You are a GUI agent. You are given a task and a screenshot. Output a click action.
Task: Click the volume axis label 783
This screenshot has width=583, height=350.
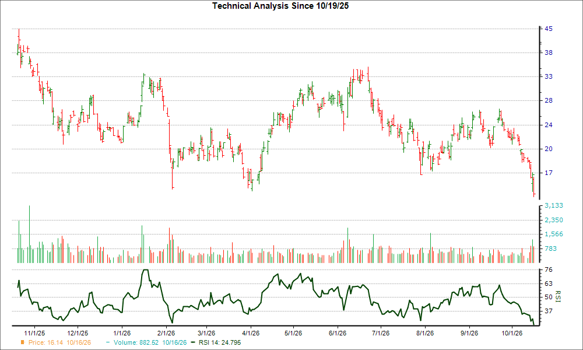click(551, 249)
